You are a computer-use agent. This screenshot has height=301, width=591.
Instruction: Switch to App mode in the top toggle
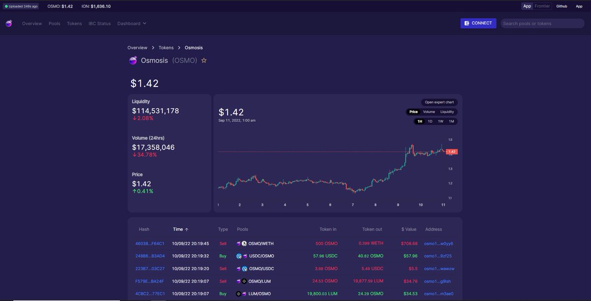click(x=527, y=6)
